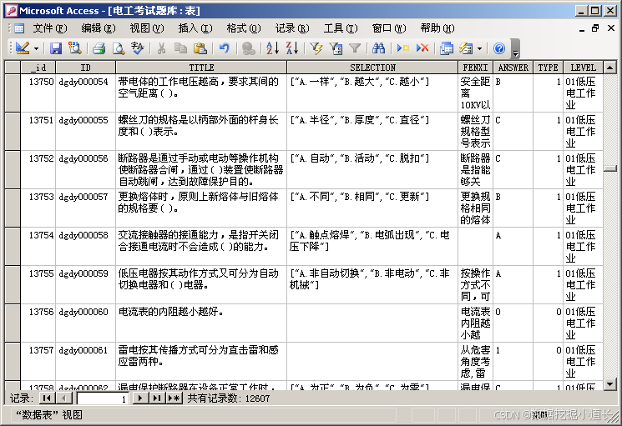Open the View button dropdown arrow

[36, 48]
